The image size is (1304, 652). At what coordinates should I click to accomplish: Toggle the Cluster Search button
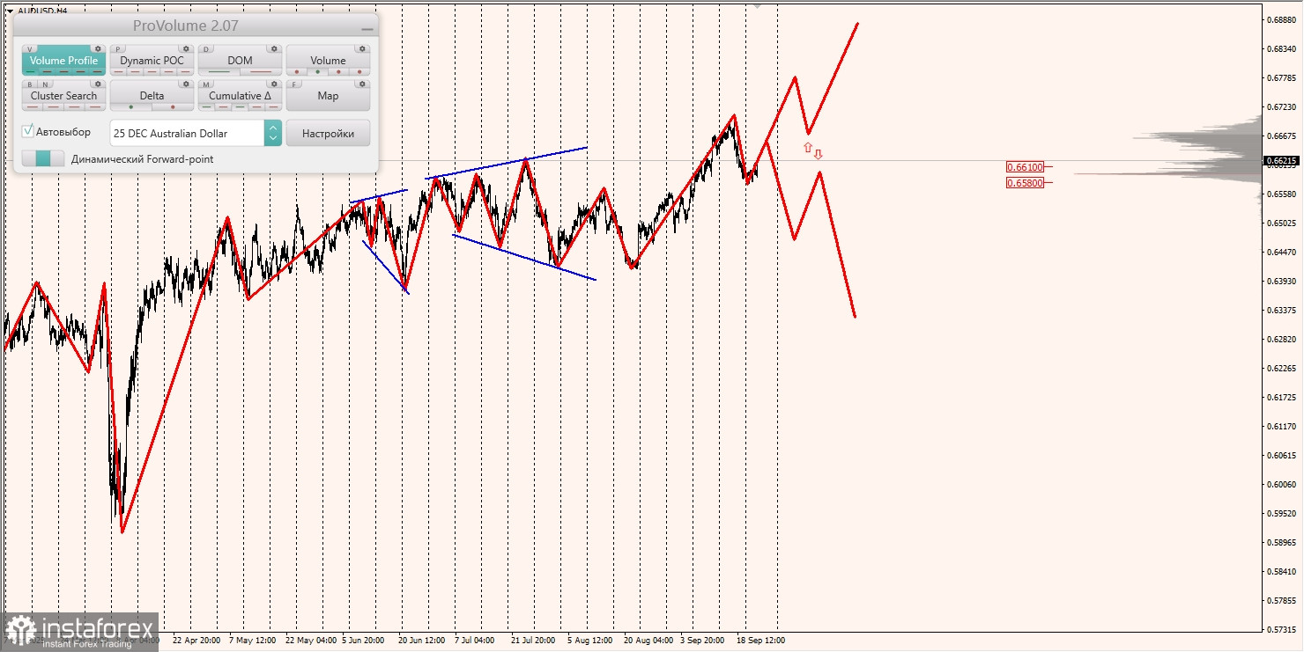click(63, 95)
